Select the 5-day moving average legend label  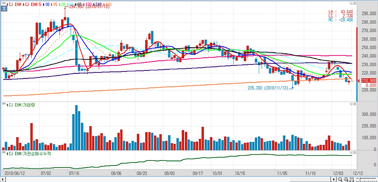coord(32,5)
